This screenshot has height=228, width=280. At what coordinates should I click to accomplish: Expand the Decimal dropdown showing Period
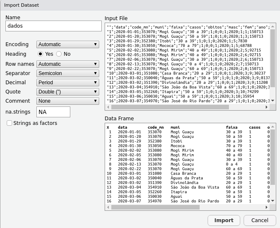pyautogui.click(x=68, y=83)
